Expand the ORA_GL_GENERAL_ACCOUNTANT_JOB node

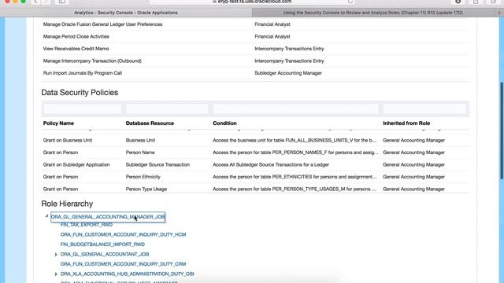(x=56, y=255)
